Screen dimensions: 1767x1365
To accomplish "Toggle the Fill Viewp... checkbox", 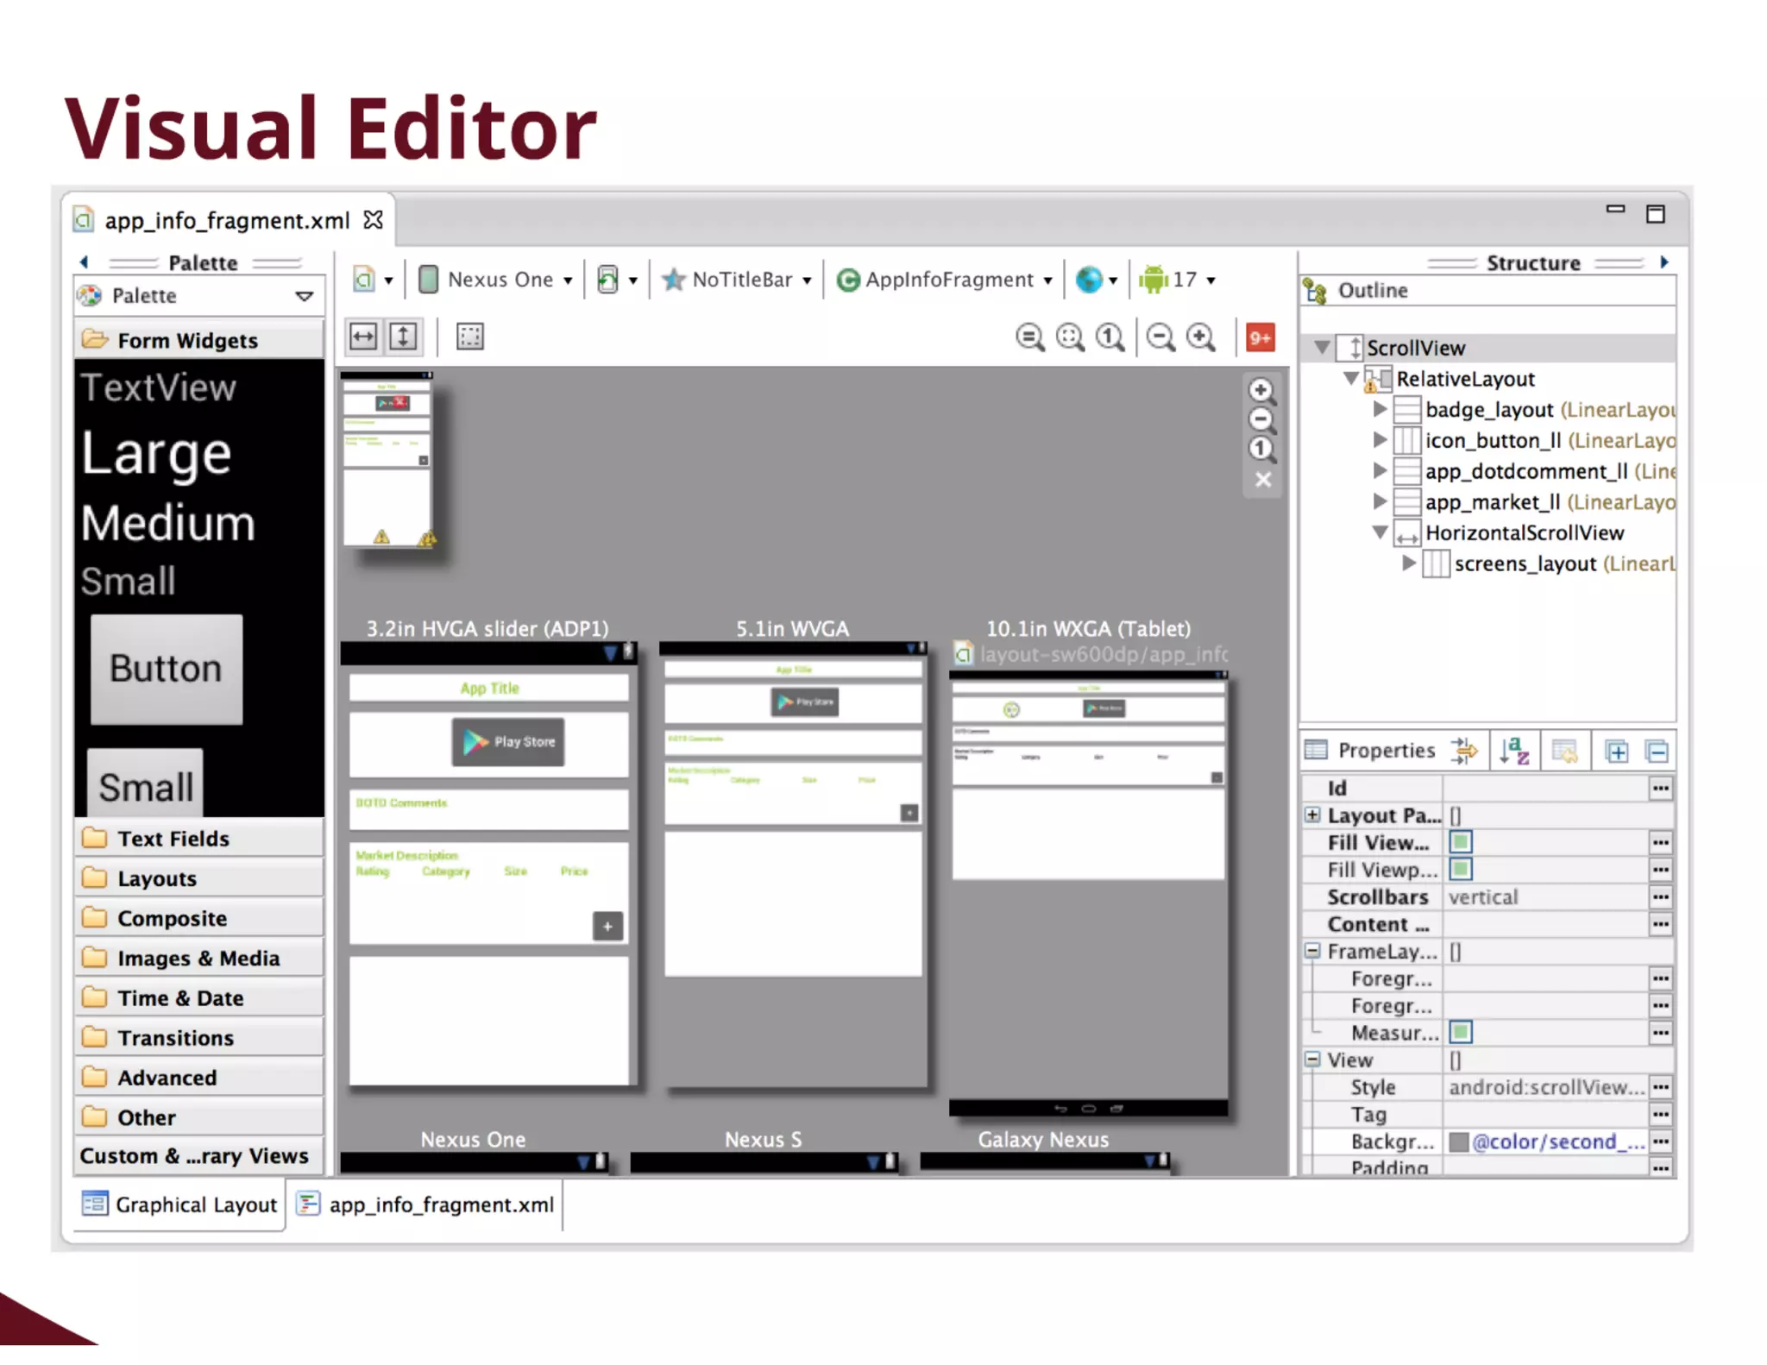I will click(1461, 869).
